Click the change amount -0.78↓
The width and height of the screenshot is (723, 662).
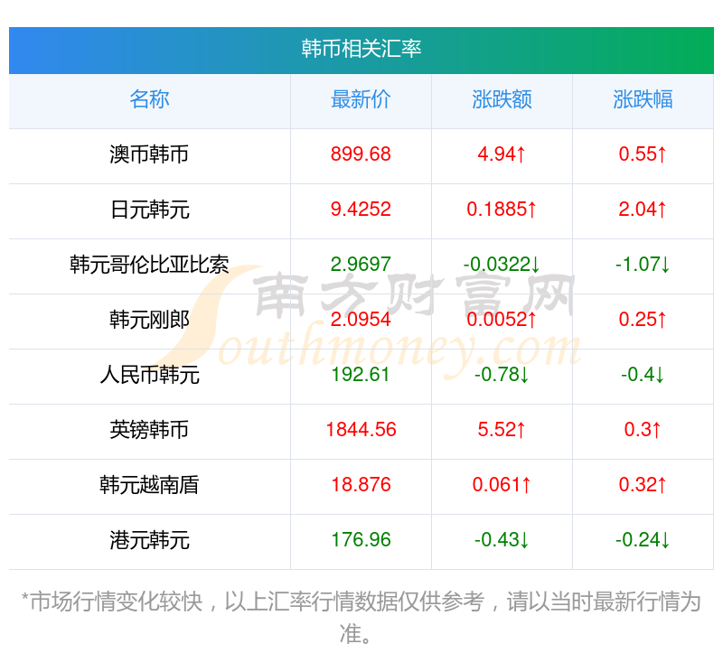[x=502, y=375]
